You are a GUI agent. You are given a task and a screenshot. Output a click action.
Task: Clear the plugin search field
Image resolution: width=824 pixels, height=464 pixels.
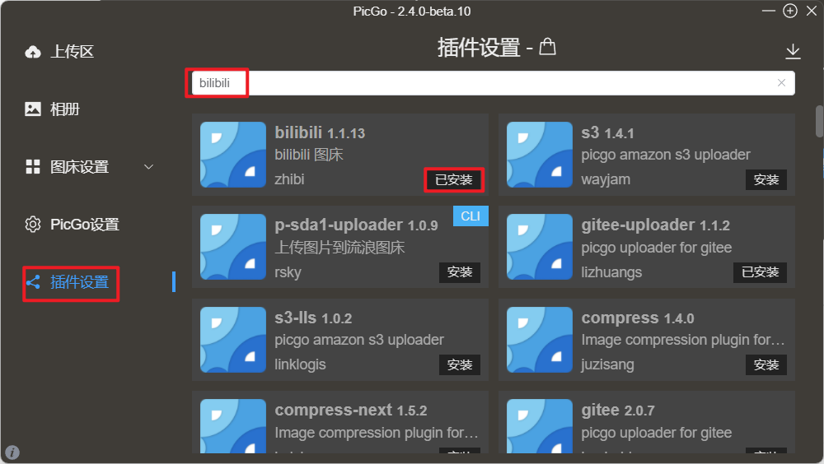(x=781, y=83)
